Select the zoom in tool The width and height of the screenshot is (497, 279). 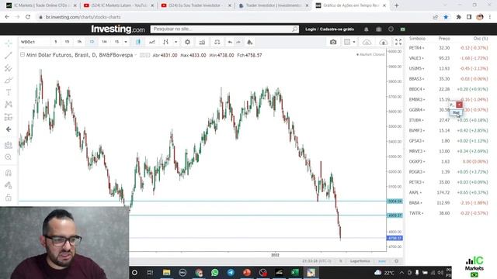(9, 157)
